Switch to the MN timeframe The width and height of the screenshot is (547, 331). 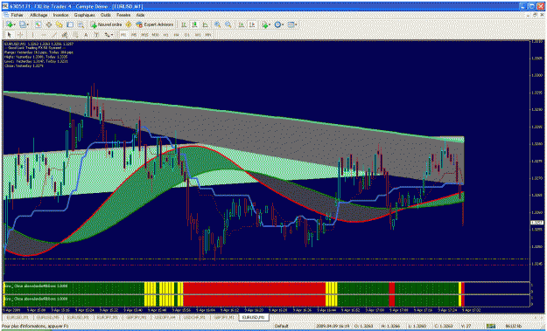pyautogui.click(x=208, y=34)
